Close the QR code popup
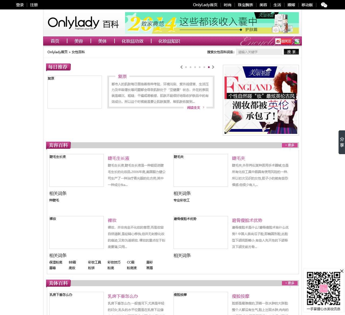This screenshot has height=315, width=345. [342, 271]
